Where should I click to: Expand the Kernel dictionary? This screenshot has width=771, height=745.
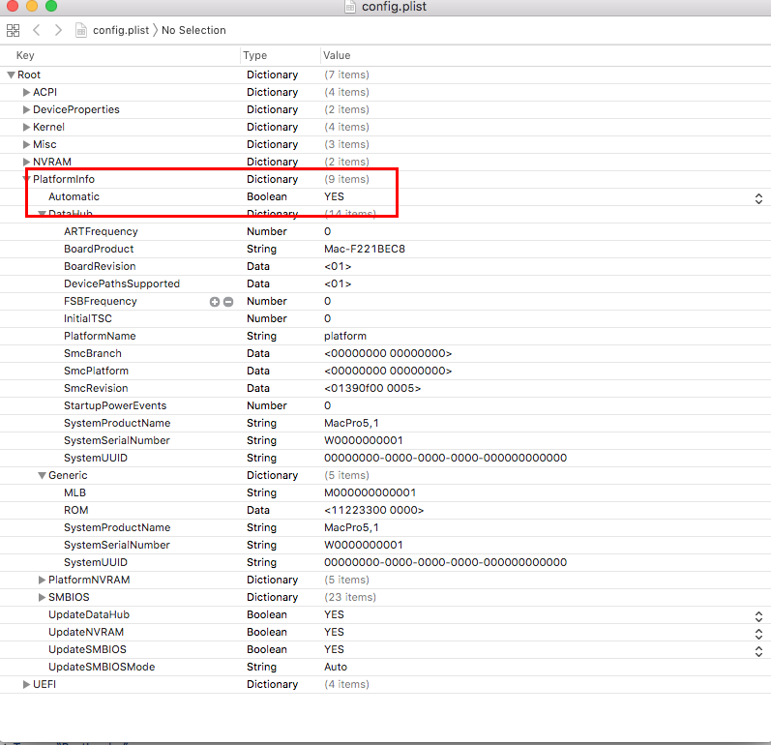pyautogui.click(x=26, y=128)
